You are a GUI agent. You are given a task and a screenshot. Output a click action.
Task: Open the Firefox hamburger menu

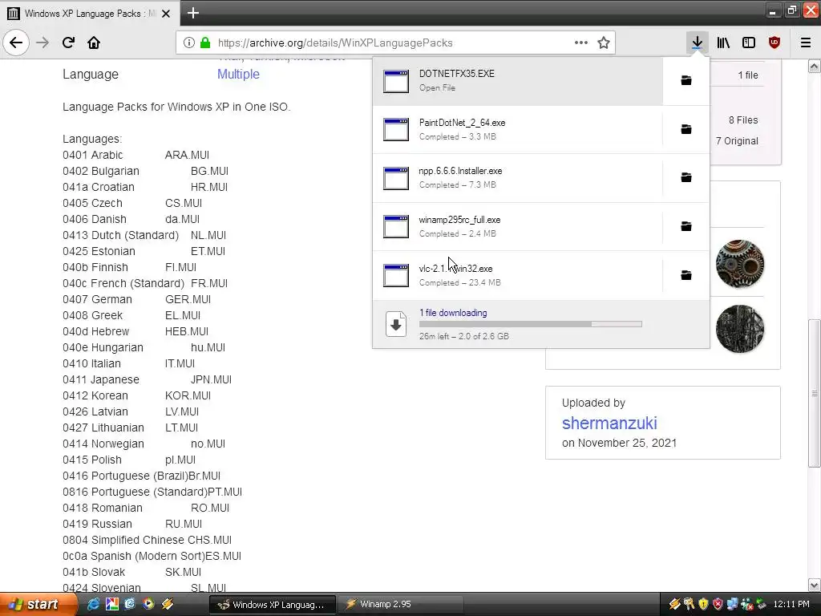coord(806,43)
